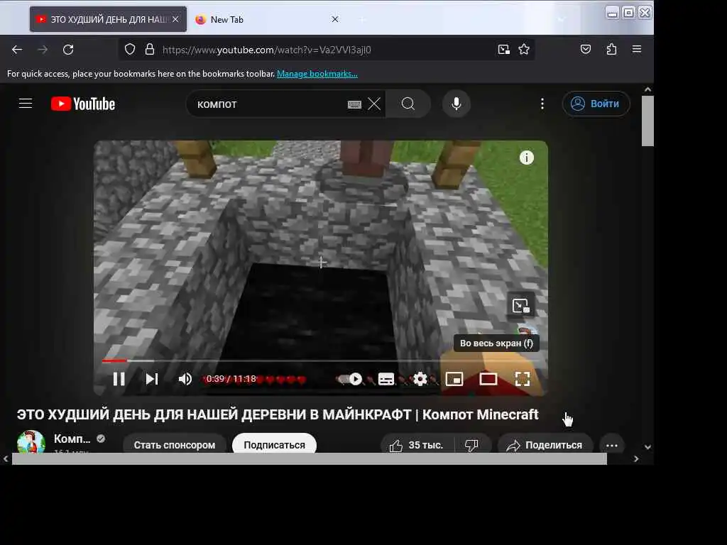Enable theater mode view

[x=488, y=379]
